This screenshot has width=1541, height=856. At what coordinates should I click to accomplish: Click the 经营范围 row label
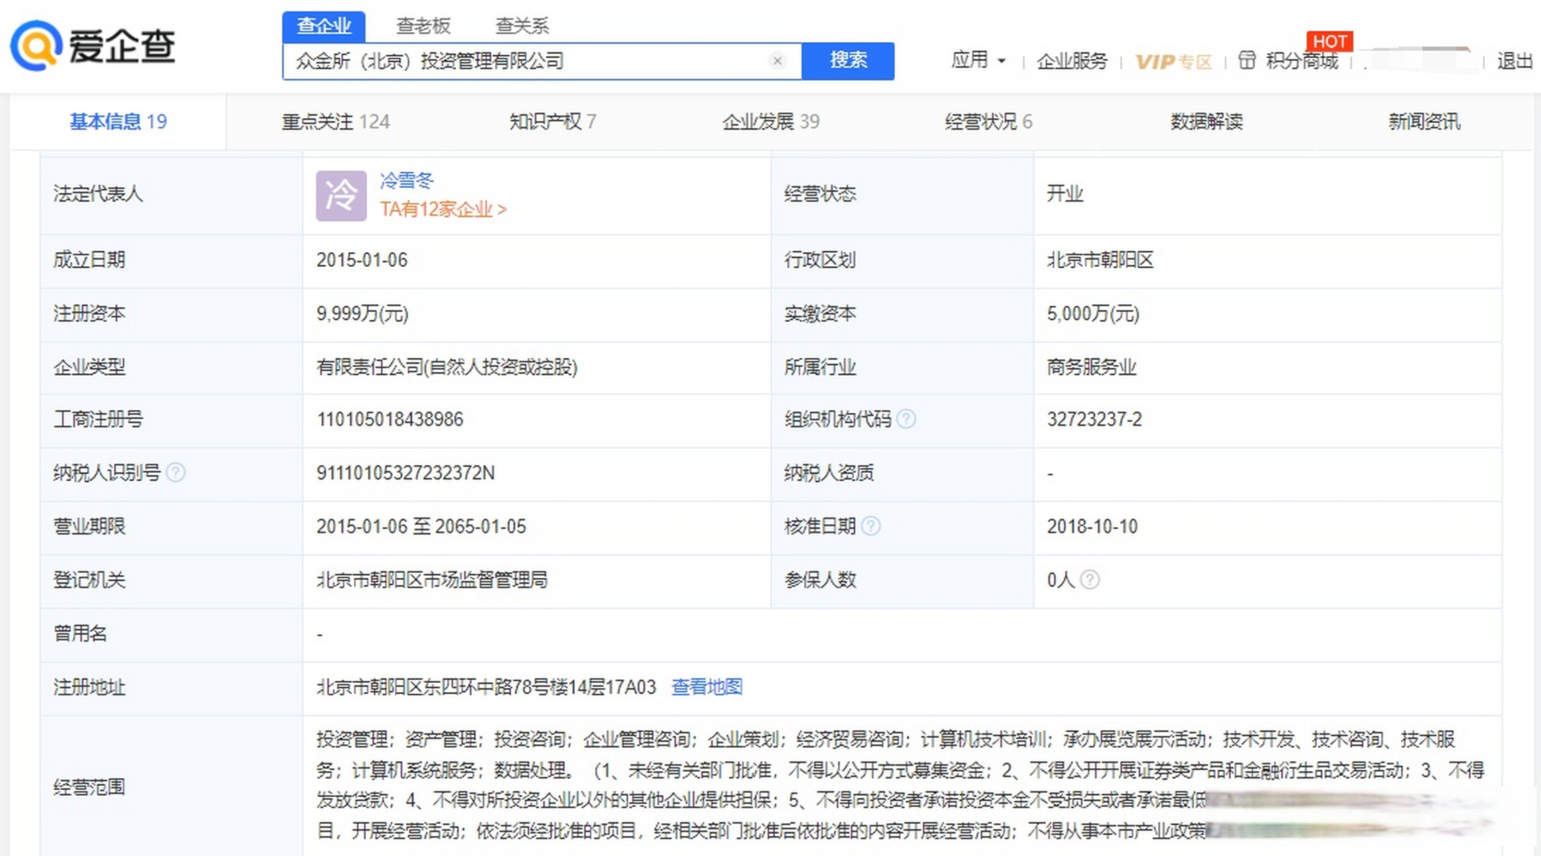tap(89, 787)
